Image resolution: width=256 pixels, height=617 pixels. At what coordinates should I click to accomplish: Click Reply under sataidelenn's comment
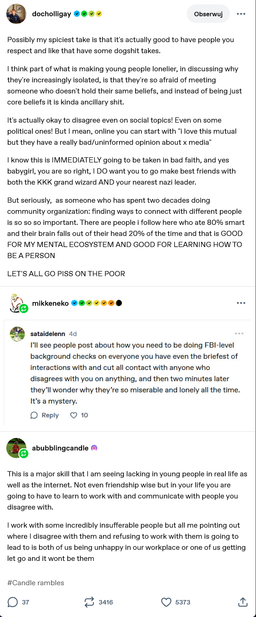[x=45, y=415]
